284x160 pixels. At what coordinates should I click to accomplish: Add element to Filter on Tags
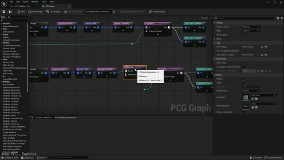point(262,47)
